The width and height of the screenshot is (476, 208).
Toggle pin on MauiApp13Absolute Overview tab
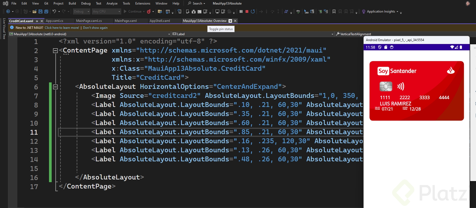click(230, 21)
